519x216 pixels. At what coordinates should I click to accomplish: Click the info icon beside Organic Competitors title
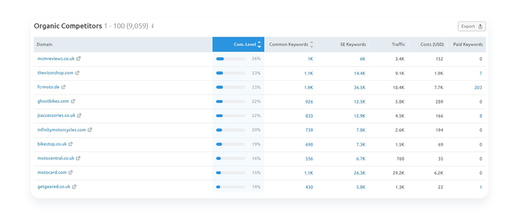(153, 26)
